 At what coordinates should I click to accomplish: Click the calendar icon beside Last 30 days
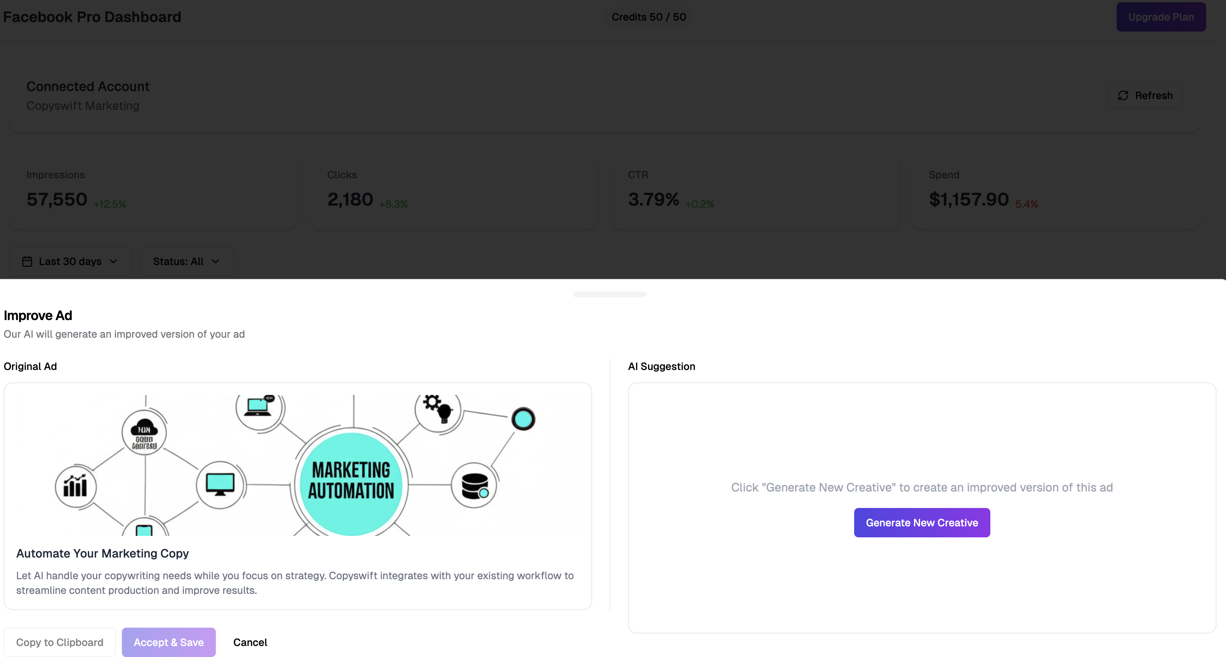[x=27, y=261]
